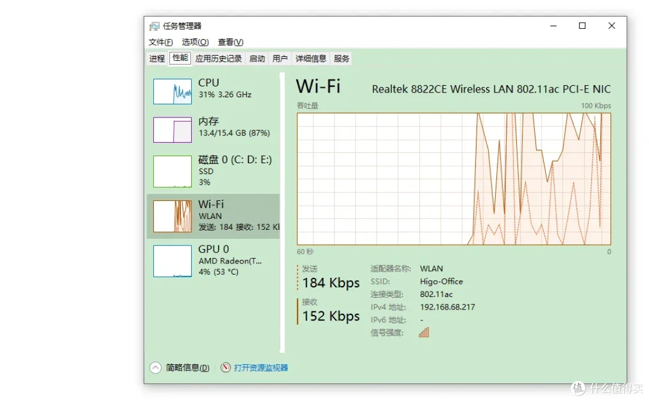
Task: Open the 查看(V) menu
Action: click(231, 42)
